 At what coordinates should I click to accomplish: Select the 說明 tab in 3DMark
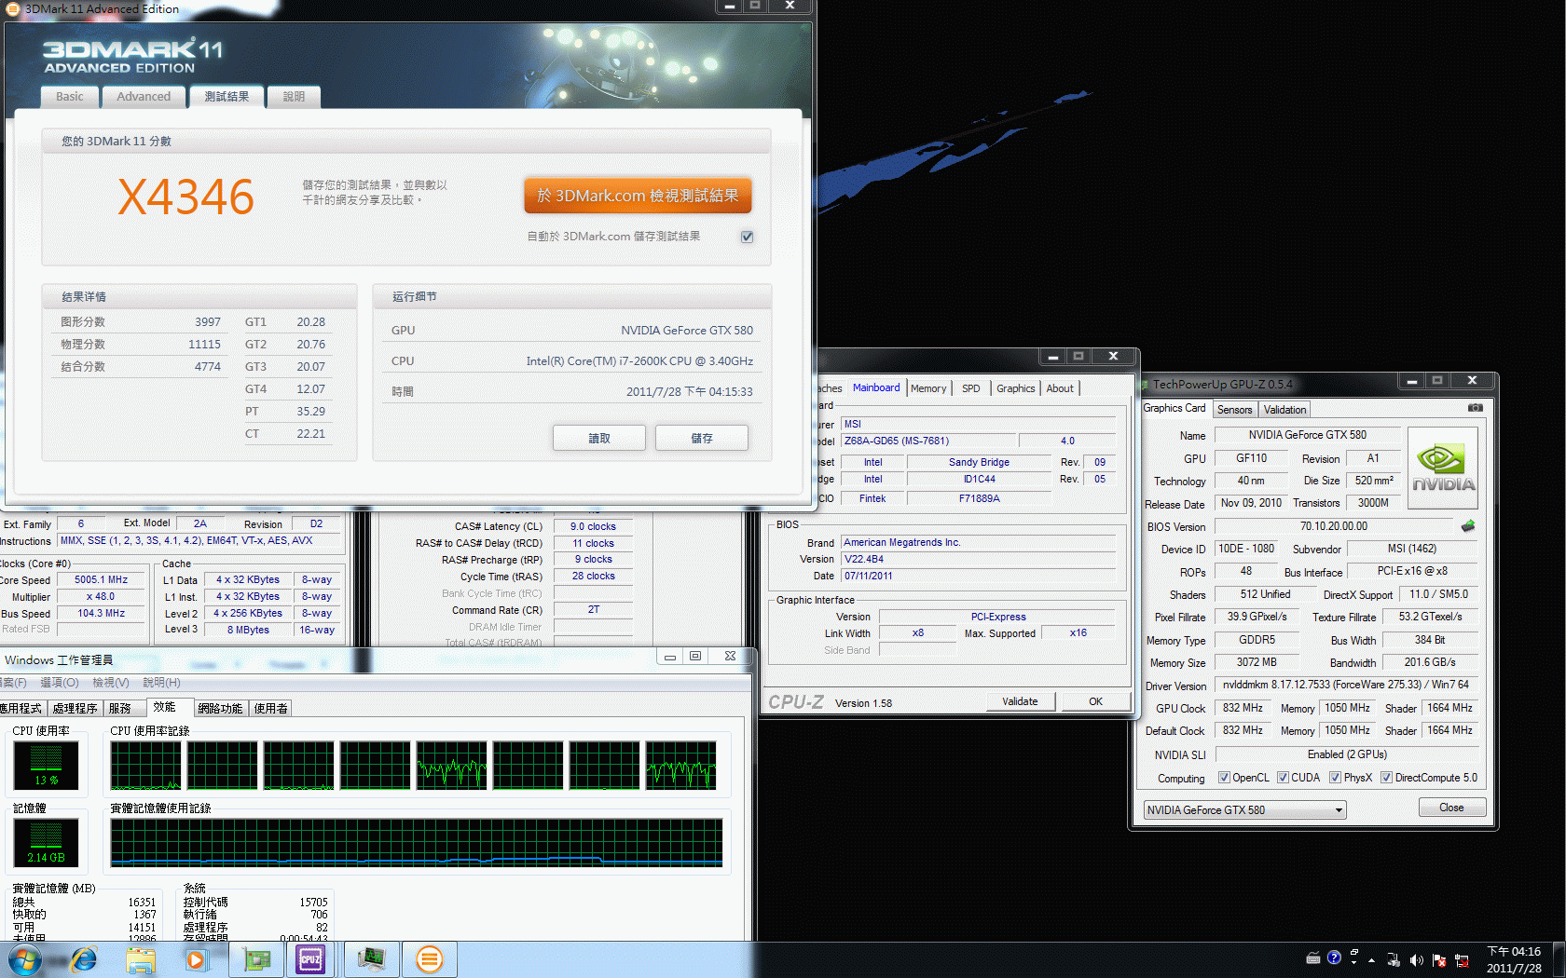point(294,97)
